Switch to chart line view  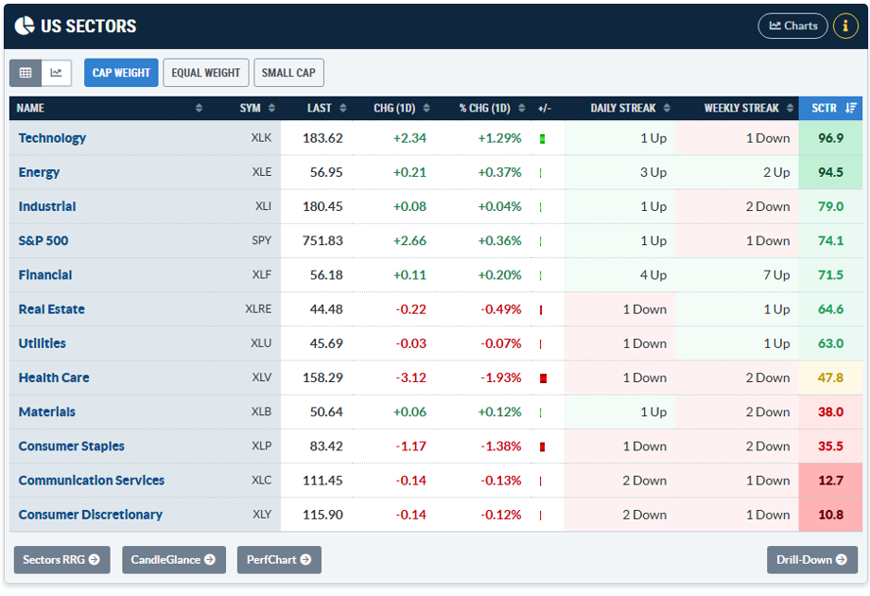point(56,73)
